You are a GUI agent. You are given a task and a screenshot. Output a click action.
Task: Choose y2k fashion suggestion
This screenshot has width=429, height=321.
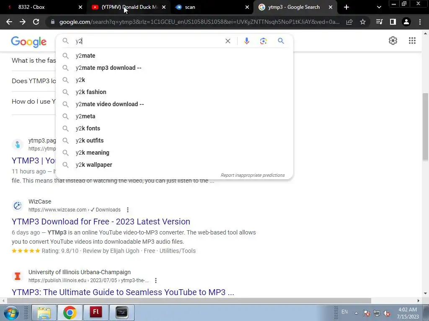coord(174,92)
